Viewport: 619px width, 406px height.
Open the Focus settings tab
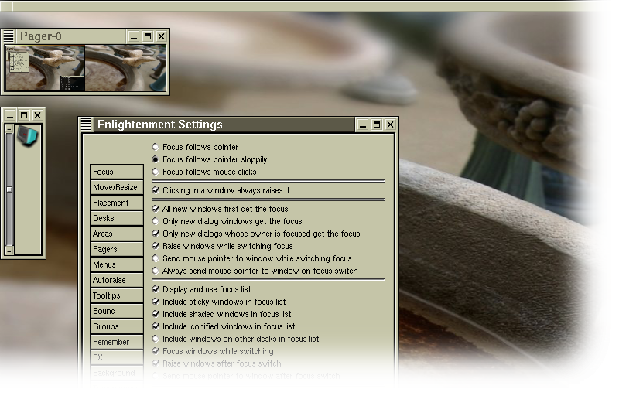(x=117, y=172)
